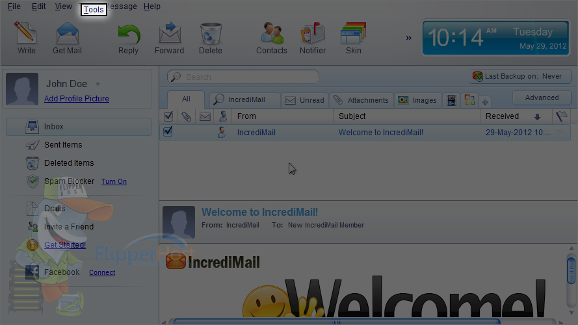Open the video filter tab icon
This screenshot has width=578, height=325.
tap(451, 100)
